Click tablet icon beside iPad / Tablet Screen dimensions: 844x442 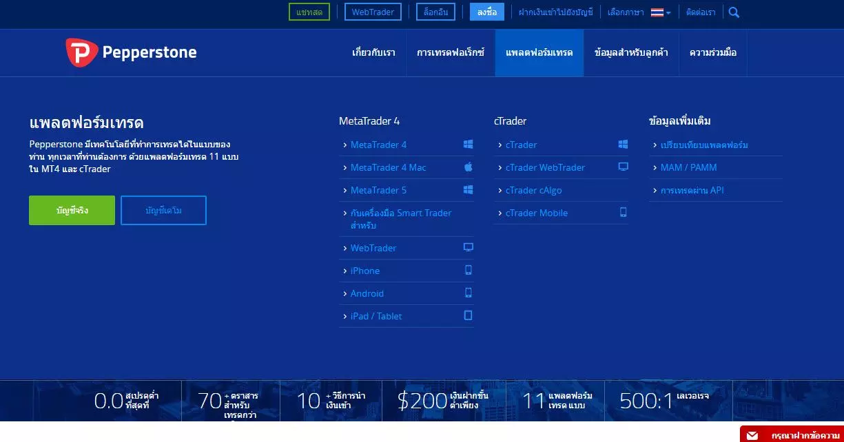[x=469, y=315]
